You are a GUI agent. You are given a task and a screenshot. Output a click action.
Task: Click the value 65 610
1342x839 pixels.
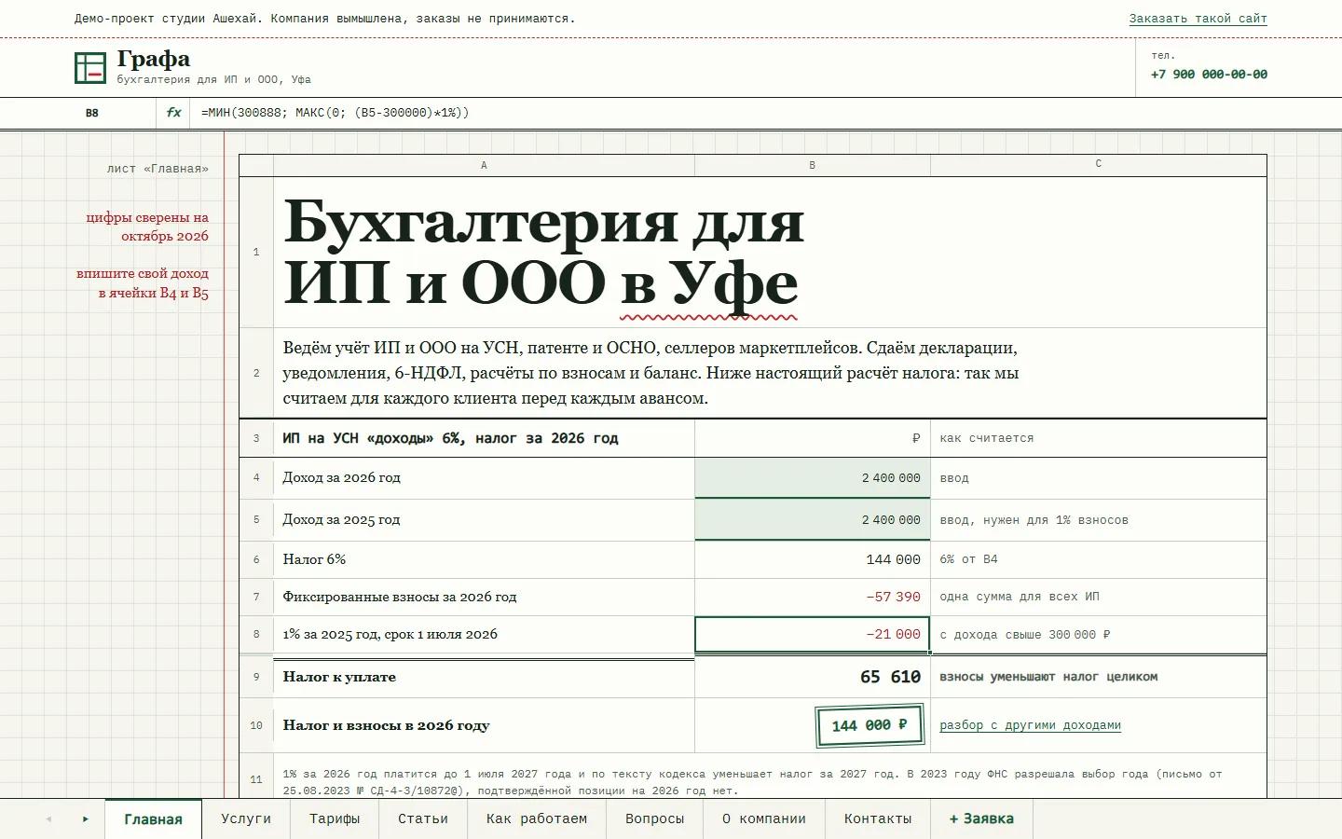pyautogui.click(x=890, y=677)
